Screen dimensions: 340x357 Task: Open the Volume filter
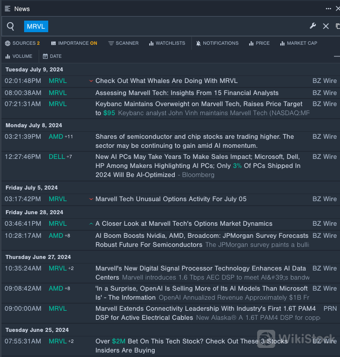click(19, 56)
